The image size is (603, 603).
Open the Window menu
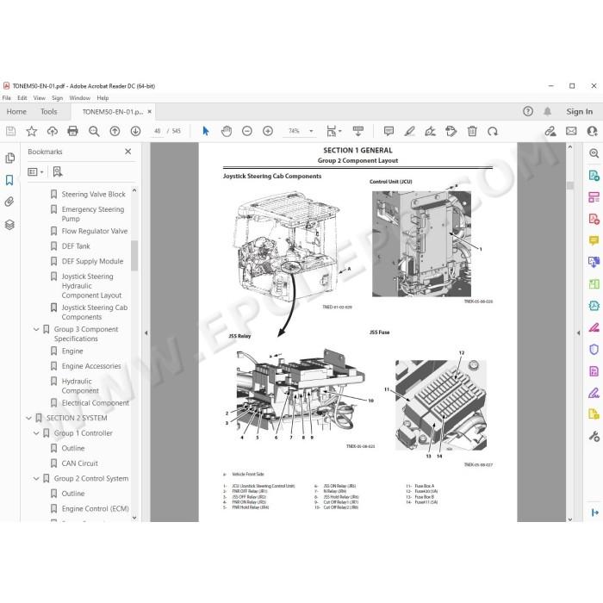[79, 98]
